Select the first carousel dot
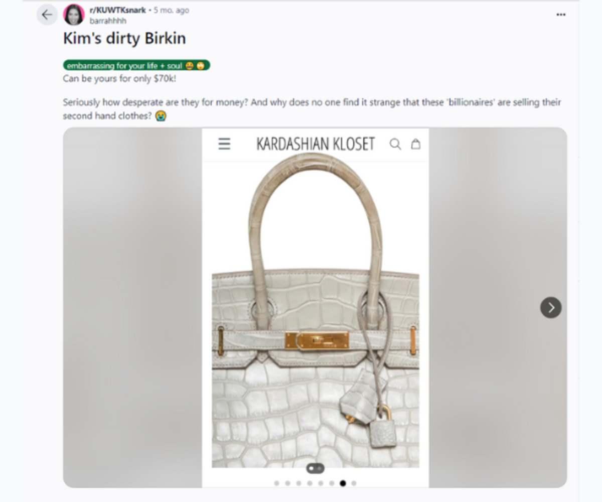The width and height of the screenshot is (602, 502). click(277, 483)
